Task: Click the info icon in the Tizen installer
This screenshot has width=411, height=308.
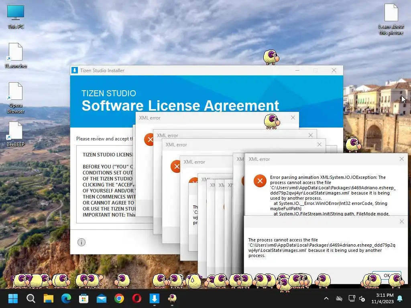Action: click(x=81, y=242)
